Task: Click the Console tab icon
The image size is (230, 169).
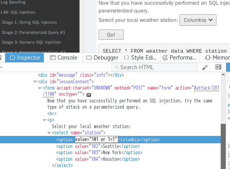Action: pyautogui.click(x=53, y=58)
